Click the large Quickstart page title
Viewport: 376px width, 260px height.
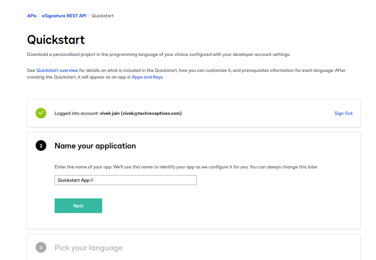click(x=56, y=40)
